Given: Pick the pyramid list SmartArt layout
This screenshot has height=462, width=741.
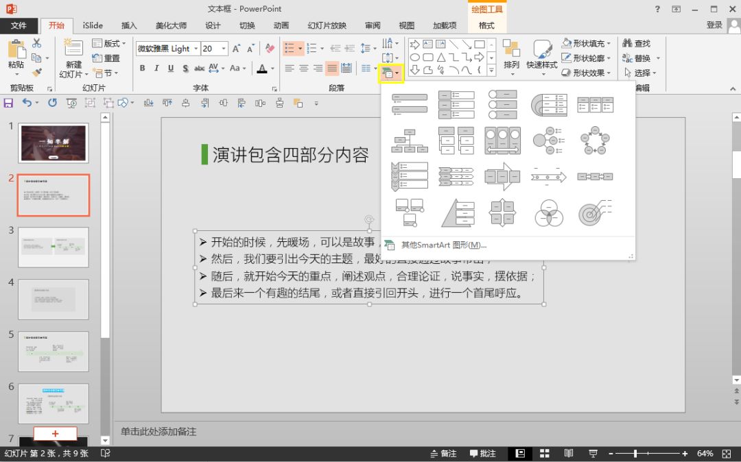Looking at the screenshot, I should [x=457, y=213].
